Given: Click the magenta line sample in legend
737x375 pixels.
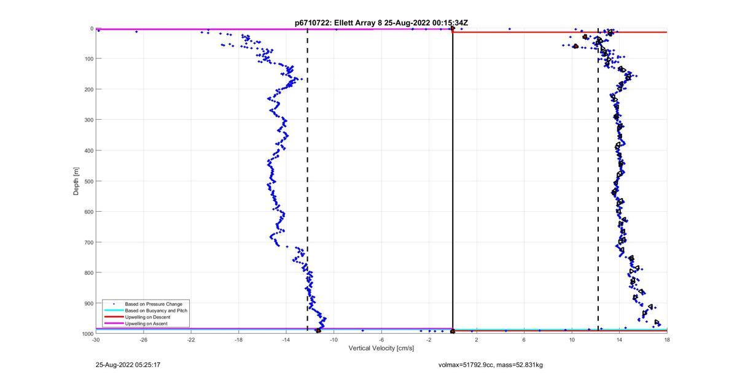Looking at the screenshot, I should (x=113, y=323).
